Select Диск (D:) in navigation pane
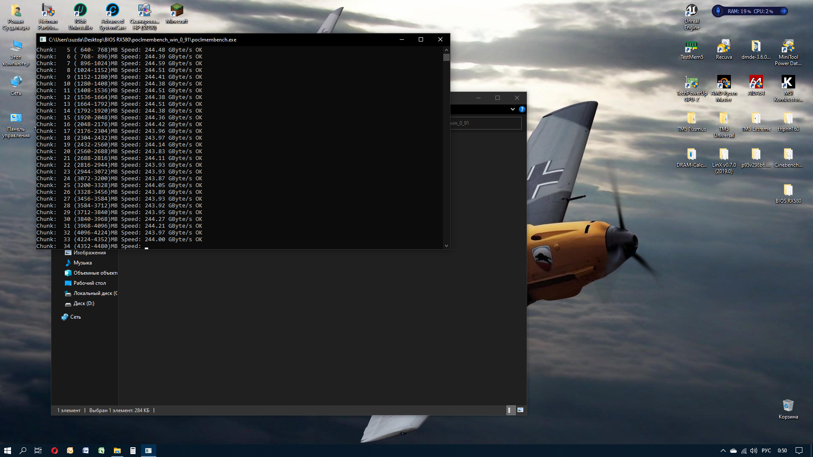This screenshot has height=457, width=813. point(83,303)
